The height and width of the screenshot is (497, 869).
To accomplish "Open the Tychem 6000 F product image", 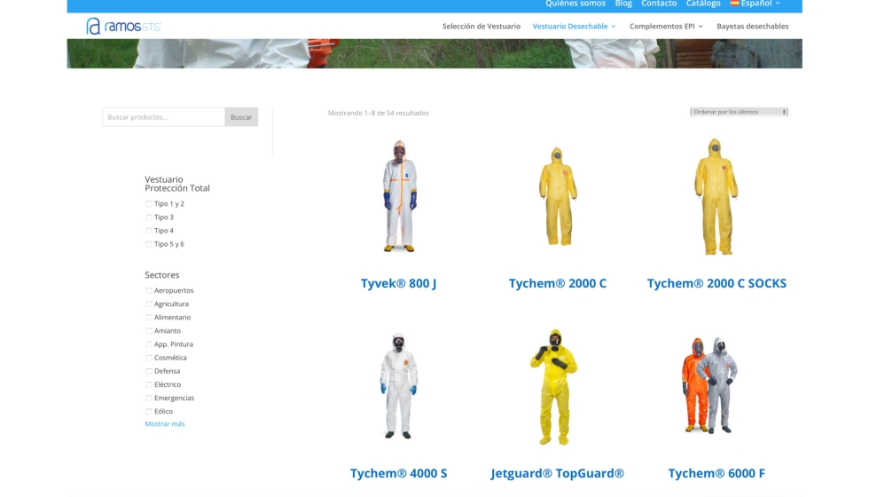I will tap(716, 386).
